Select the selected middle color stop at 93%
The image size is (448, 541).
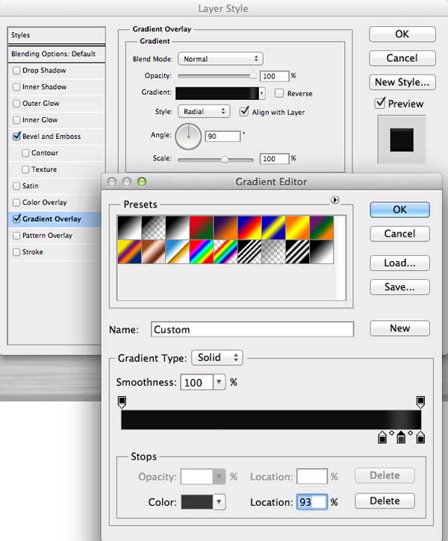click(x=401, y=437)
